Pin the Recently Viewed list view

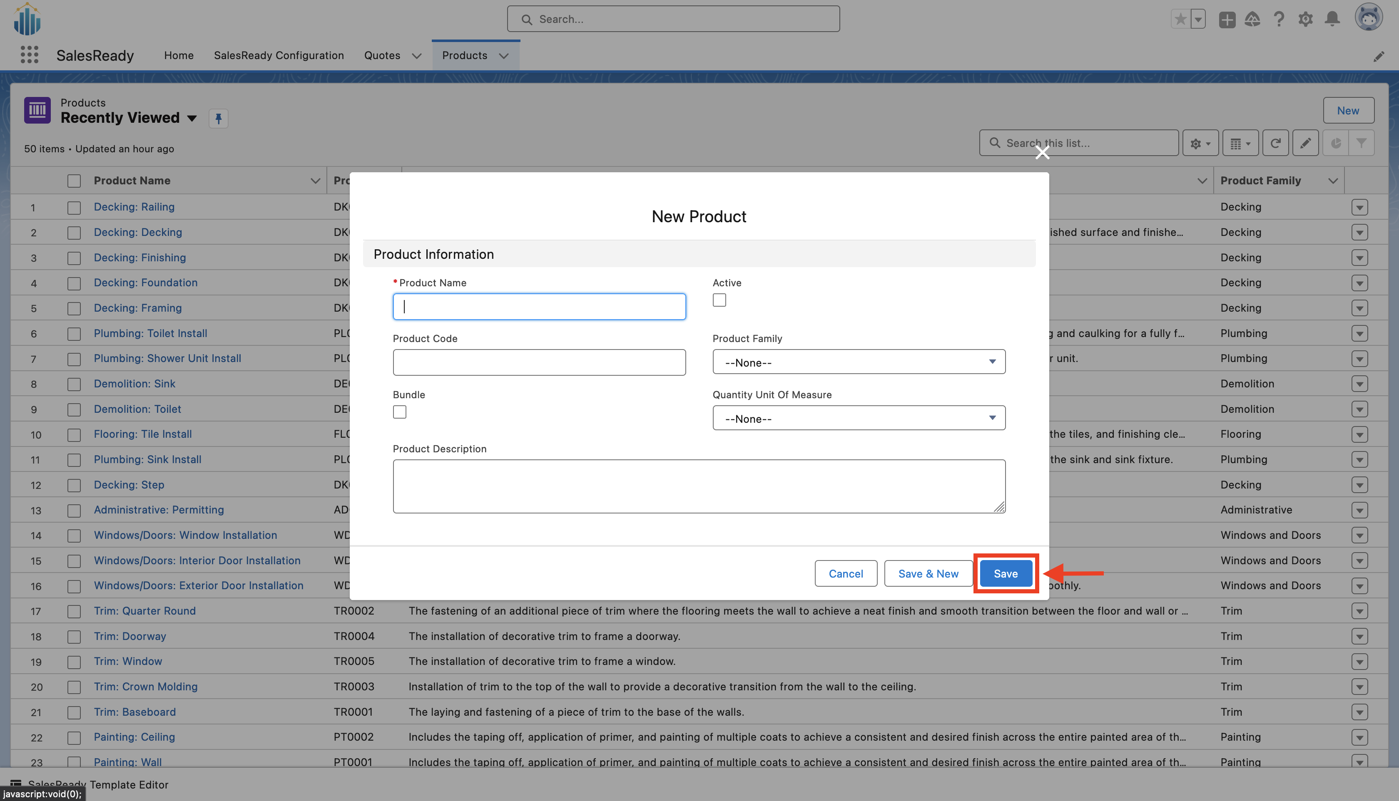pyautogui.click(x=218, y=118)
